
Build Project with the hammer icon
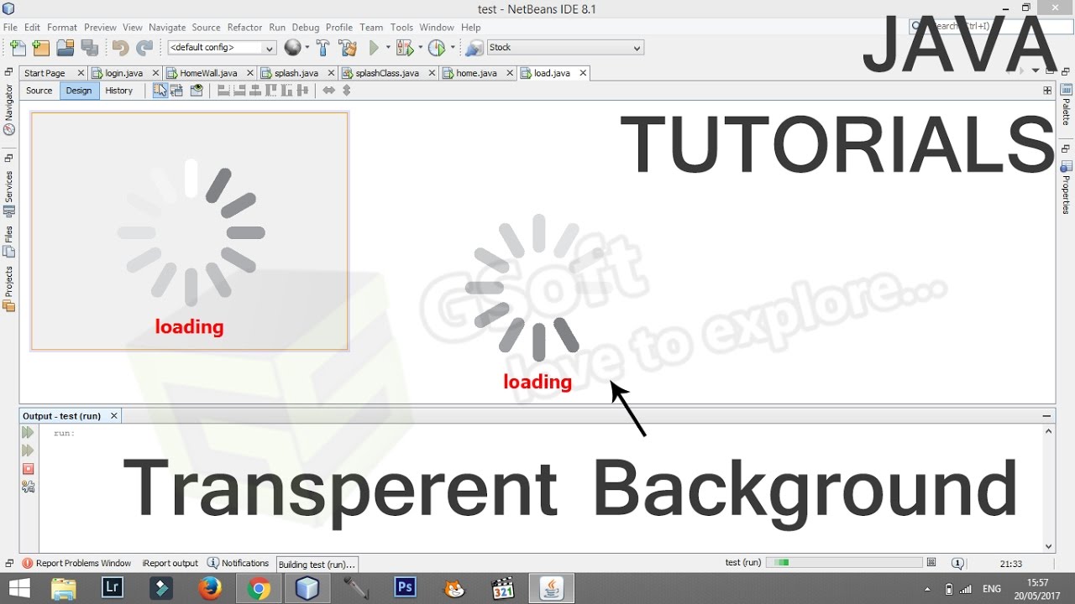(322, 48)
